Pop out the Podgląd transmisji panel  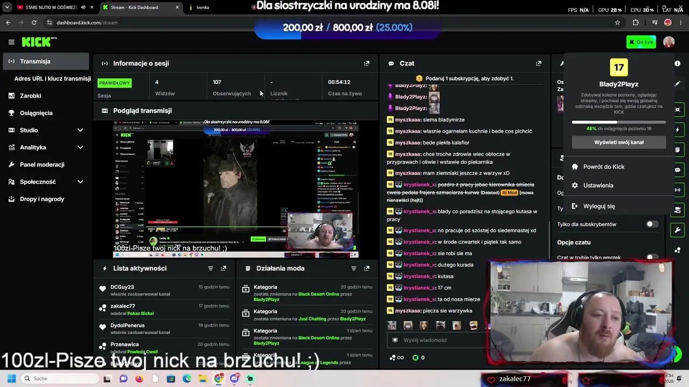[x=367, y=111]
